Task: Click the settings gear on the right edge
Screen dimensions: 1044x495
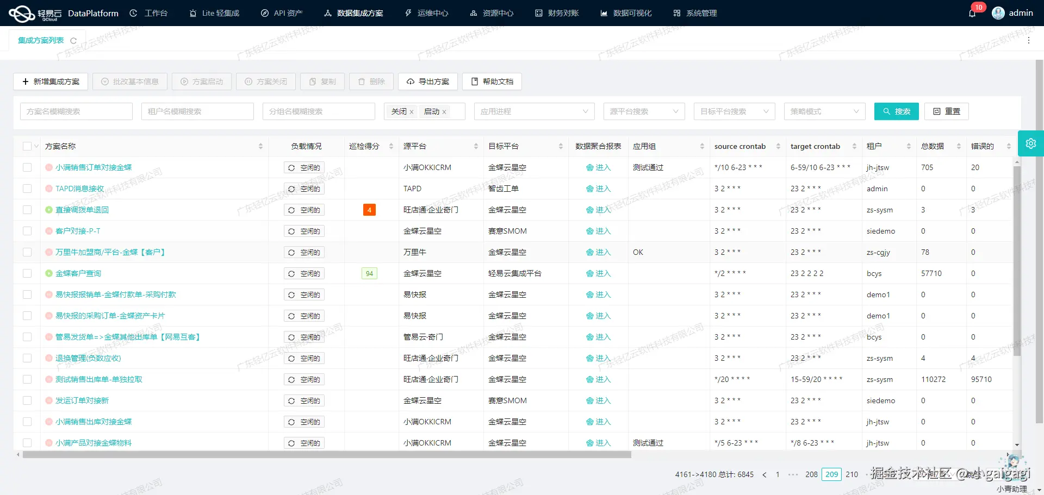Action: (1031, 143)
